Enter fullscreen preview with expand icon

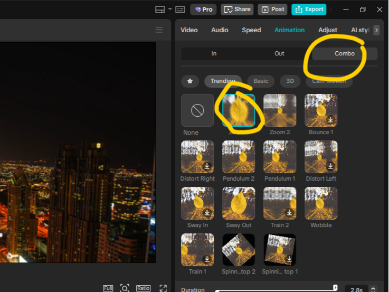(x=163, y=288)
